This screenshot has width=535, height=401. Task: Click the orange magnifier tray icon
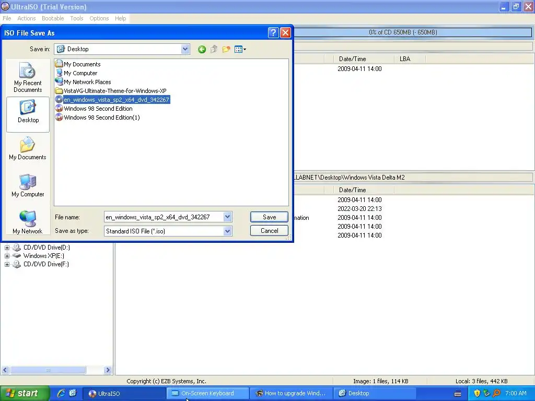[496, 394]
